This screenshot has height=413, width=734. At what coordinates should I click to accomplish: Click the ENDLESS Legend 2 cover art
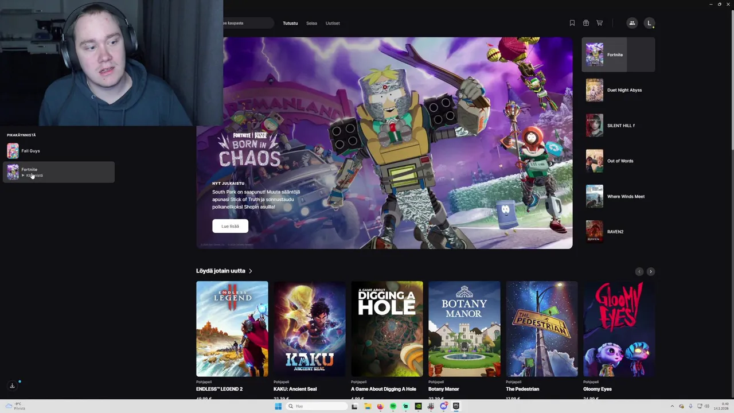pos(232,329)
